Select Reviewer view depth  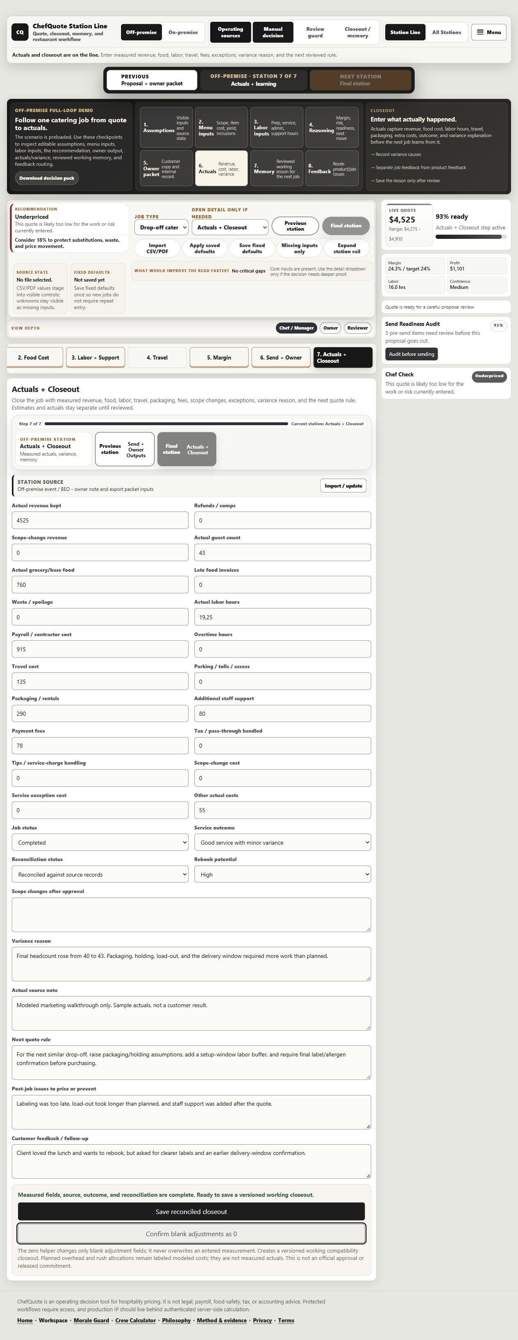point(357,328)
